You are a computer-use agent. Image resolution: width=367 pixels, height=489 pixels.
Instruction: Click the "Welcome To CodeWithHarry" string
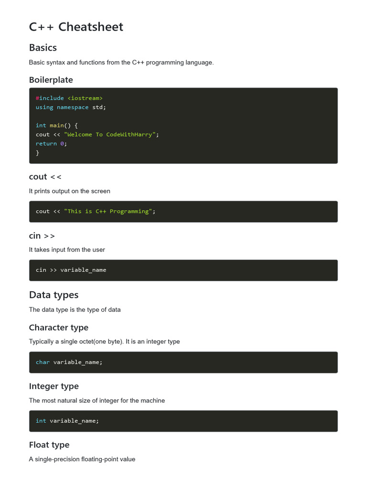pyautogui.click(x=110, y=134)
